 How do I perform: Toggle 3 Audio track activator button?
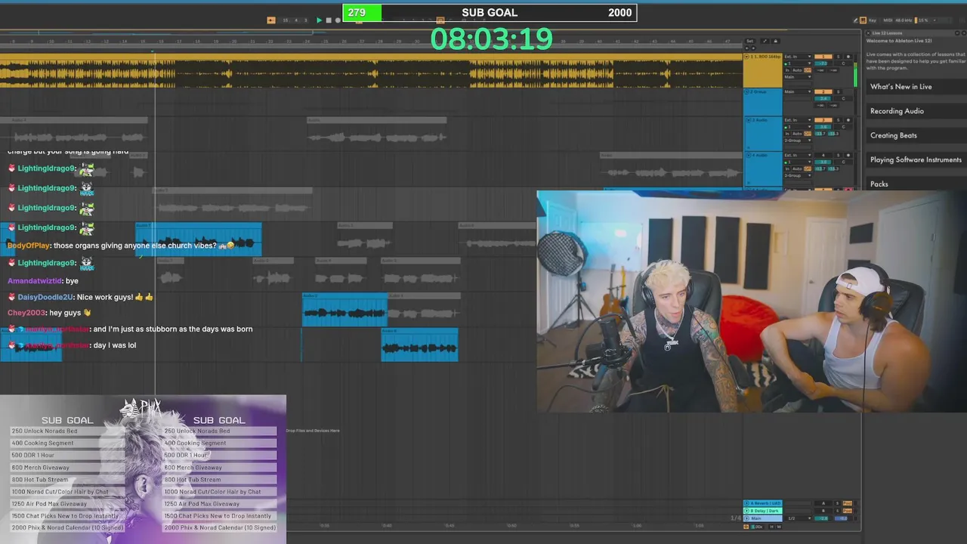(x=823, y=120)
